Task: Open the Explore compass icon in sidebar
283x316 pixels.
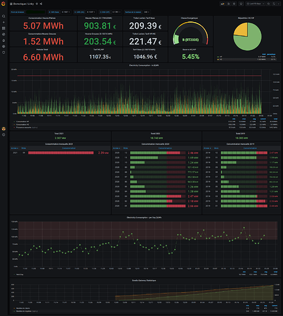Action: coord(4,34)
